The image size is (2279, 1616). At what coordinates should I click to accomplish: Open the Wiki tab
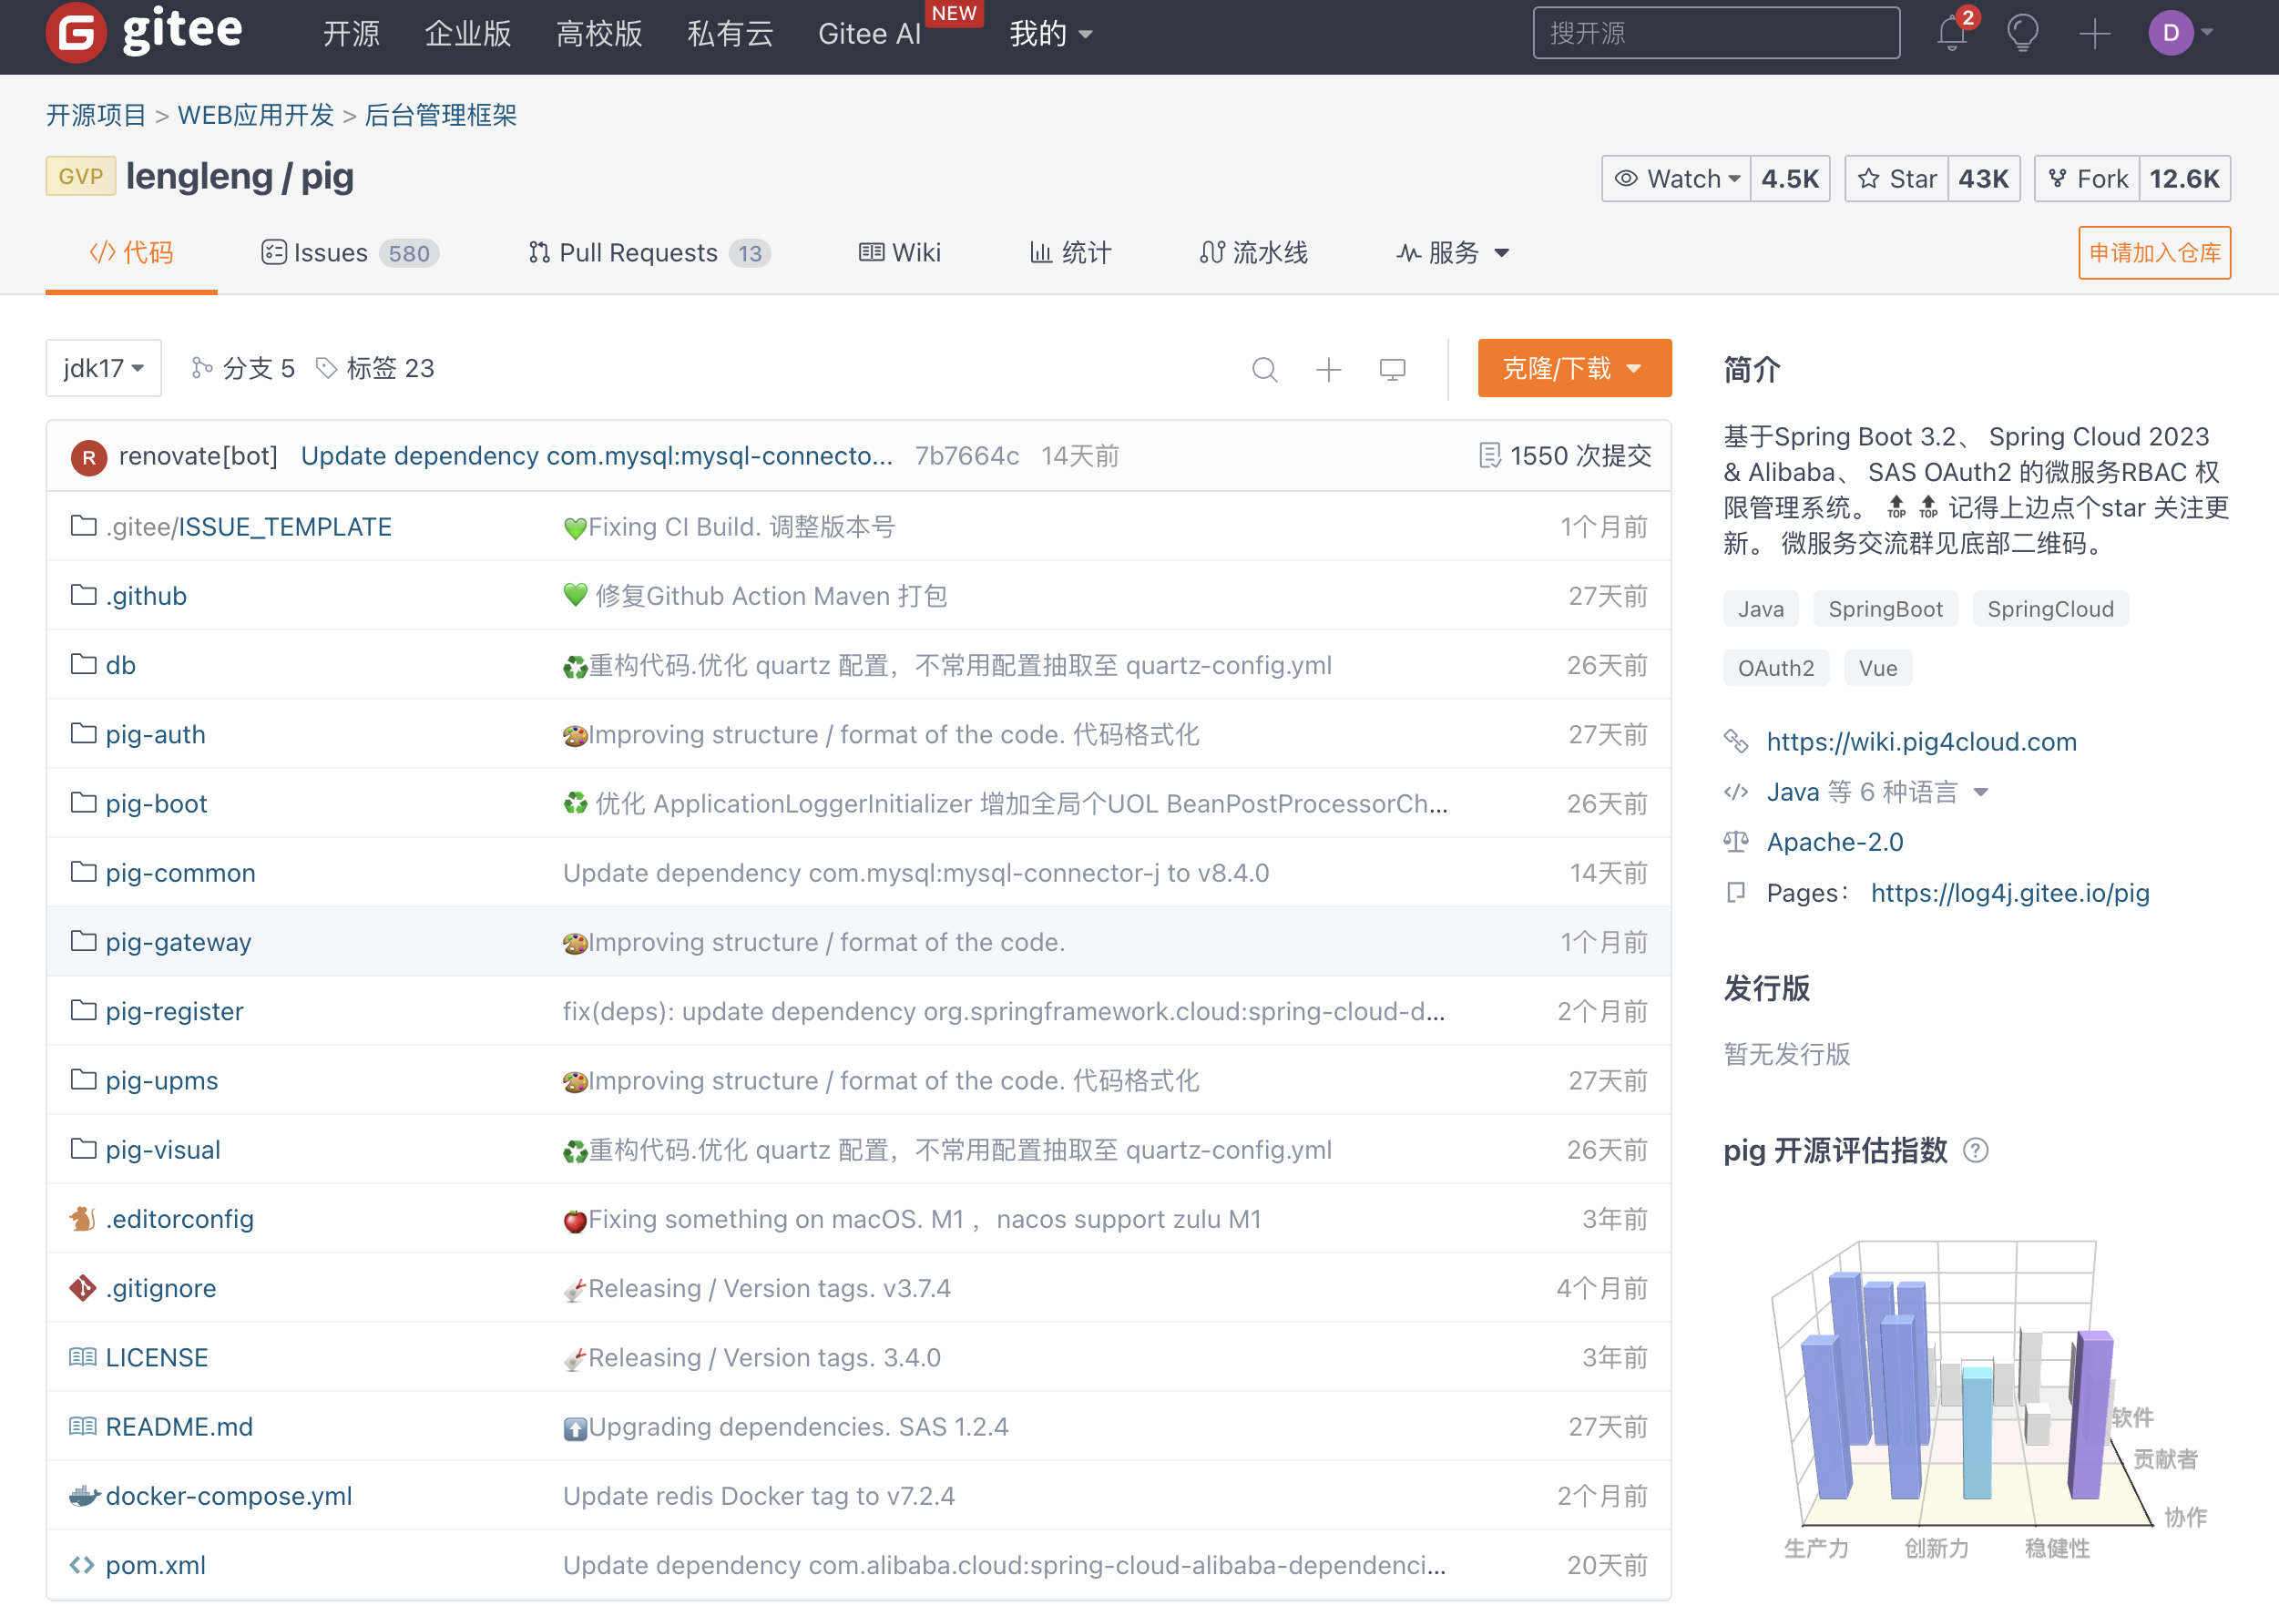tap(899, 252)
